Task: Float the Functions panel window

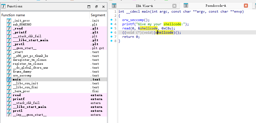Action: (96, 6)
